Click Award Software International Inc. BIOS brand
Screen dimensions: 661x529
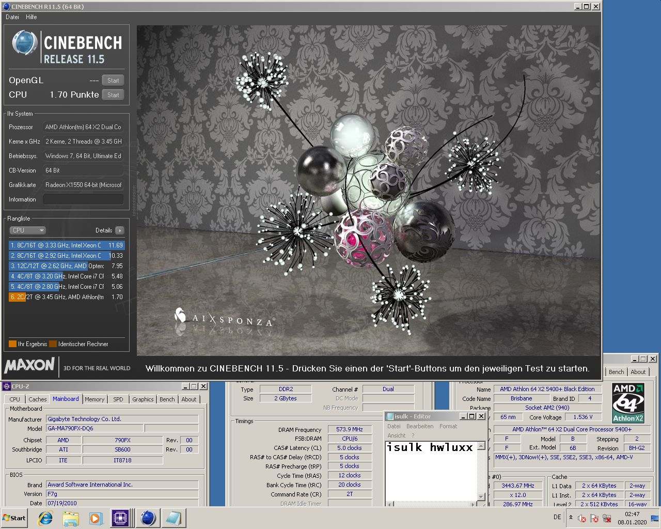(122, 485)
